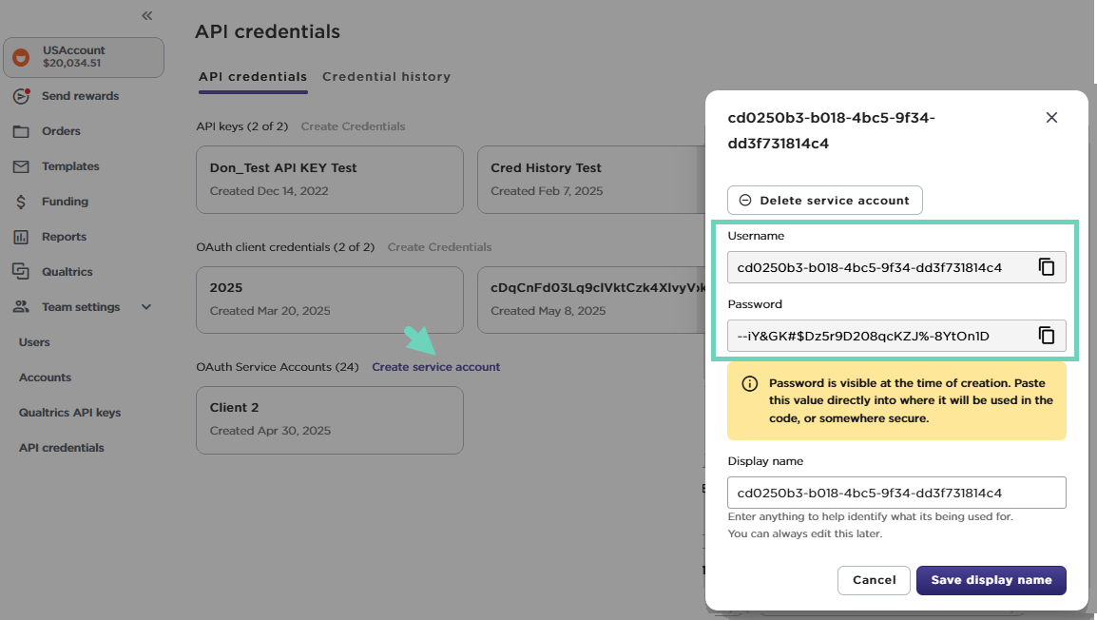Collapse the sidebar with double chevron icon

point(146,15)
